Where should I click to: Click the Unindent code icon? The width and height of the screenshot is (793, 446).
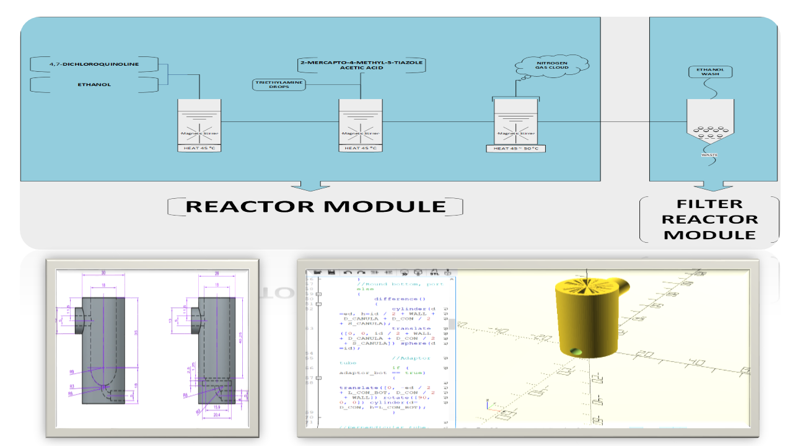click(375, 272)
